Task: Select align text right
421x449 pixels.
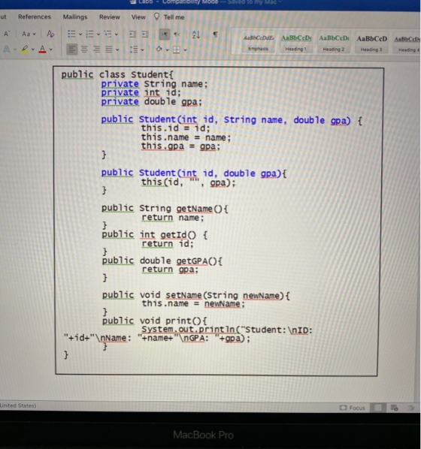Action: click(97, 50)
